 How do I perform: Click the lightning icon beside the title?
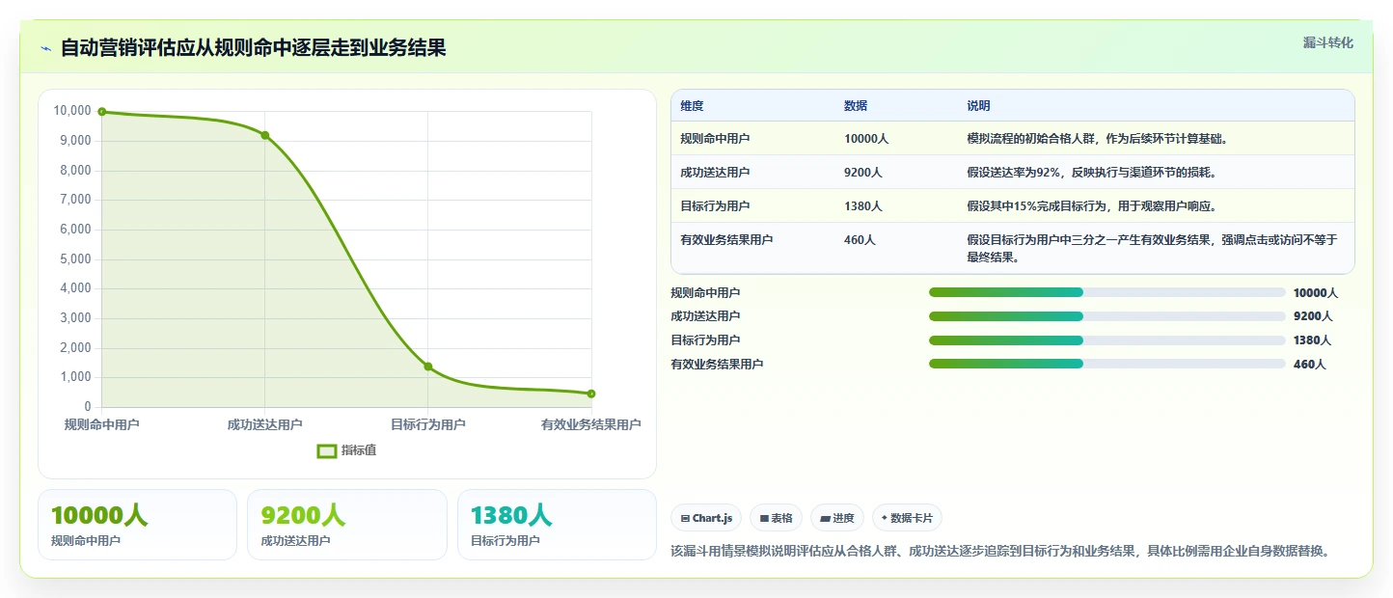coord(46,48)
